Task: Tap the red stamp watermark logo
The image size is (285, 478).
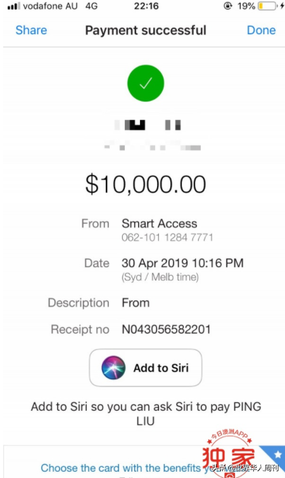Action: click(229, 453)
